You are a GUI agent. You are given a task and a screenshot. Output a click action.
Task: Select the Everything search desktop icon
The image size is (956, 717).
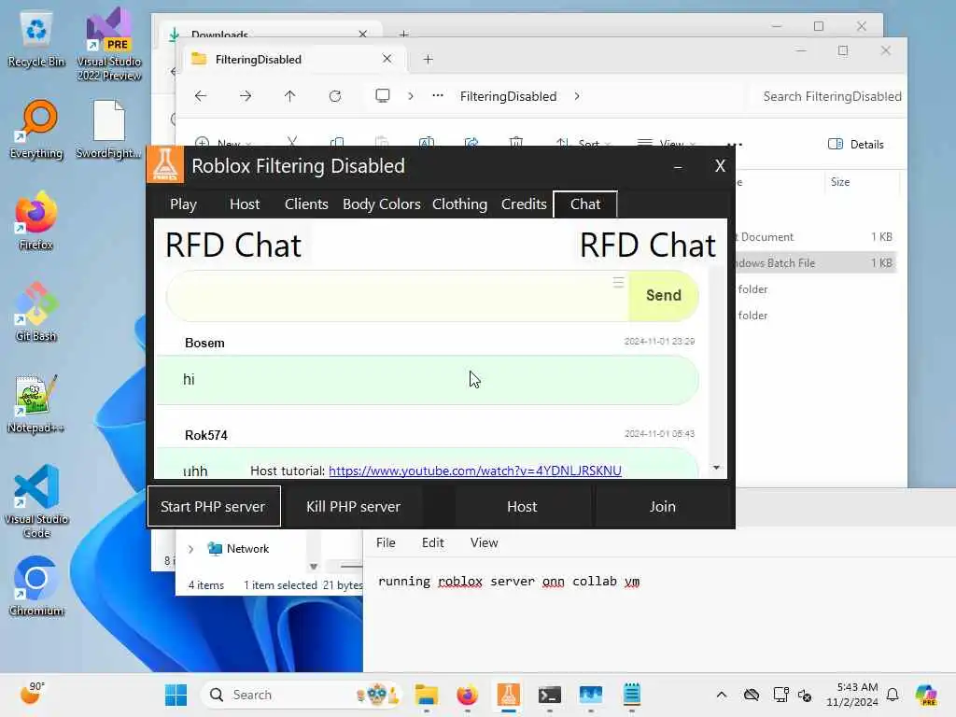pos(36,131)
